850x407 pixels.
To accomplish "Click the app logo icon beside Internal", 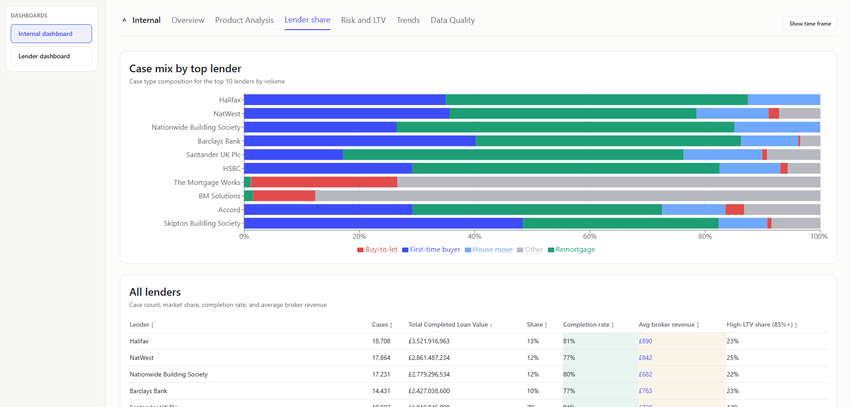I will tap(124, 20).
